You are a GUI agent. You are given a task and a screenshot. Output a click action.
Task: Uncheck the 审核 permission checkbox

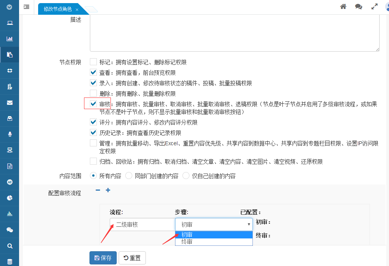[x=93, y=104]
